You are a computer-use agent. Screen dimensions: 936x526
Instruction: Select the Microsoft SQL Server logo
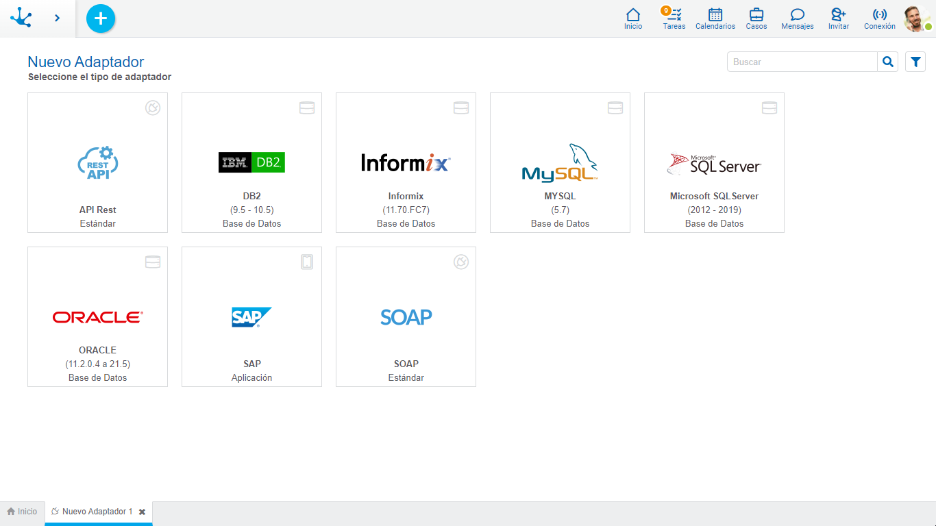(x=714, y=163)
